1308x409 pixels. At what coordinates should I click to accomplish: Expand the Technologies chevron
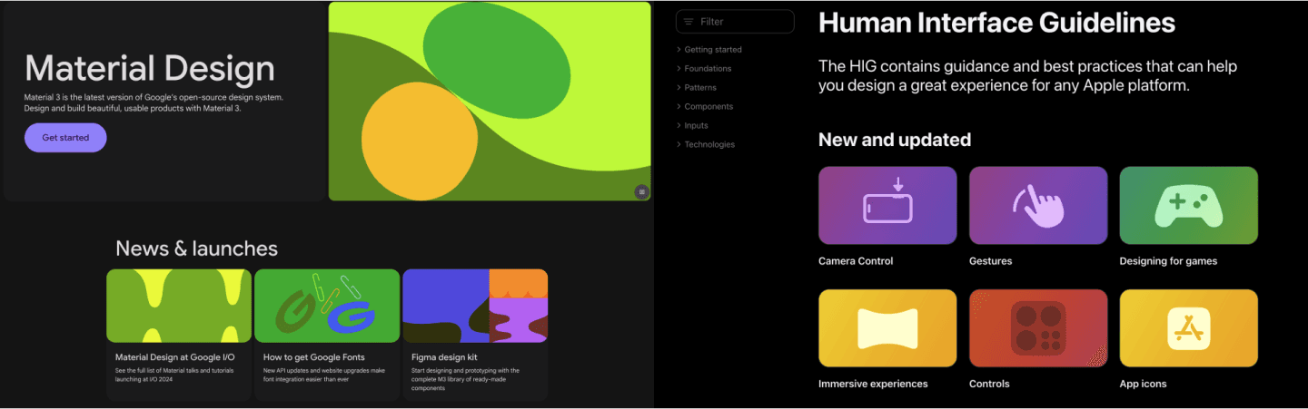pos(679,145)
